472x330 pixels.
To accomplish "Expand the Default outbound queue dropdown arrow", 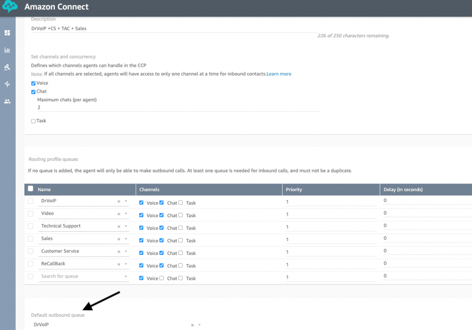I will coord(199,325).
